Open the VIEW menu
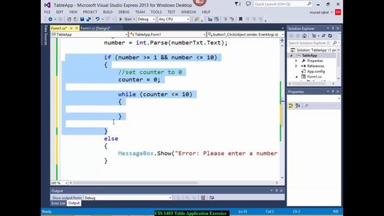The height and width of the screenshot is (216, 384). point(73,12)
